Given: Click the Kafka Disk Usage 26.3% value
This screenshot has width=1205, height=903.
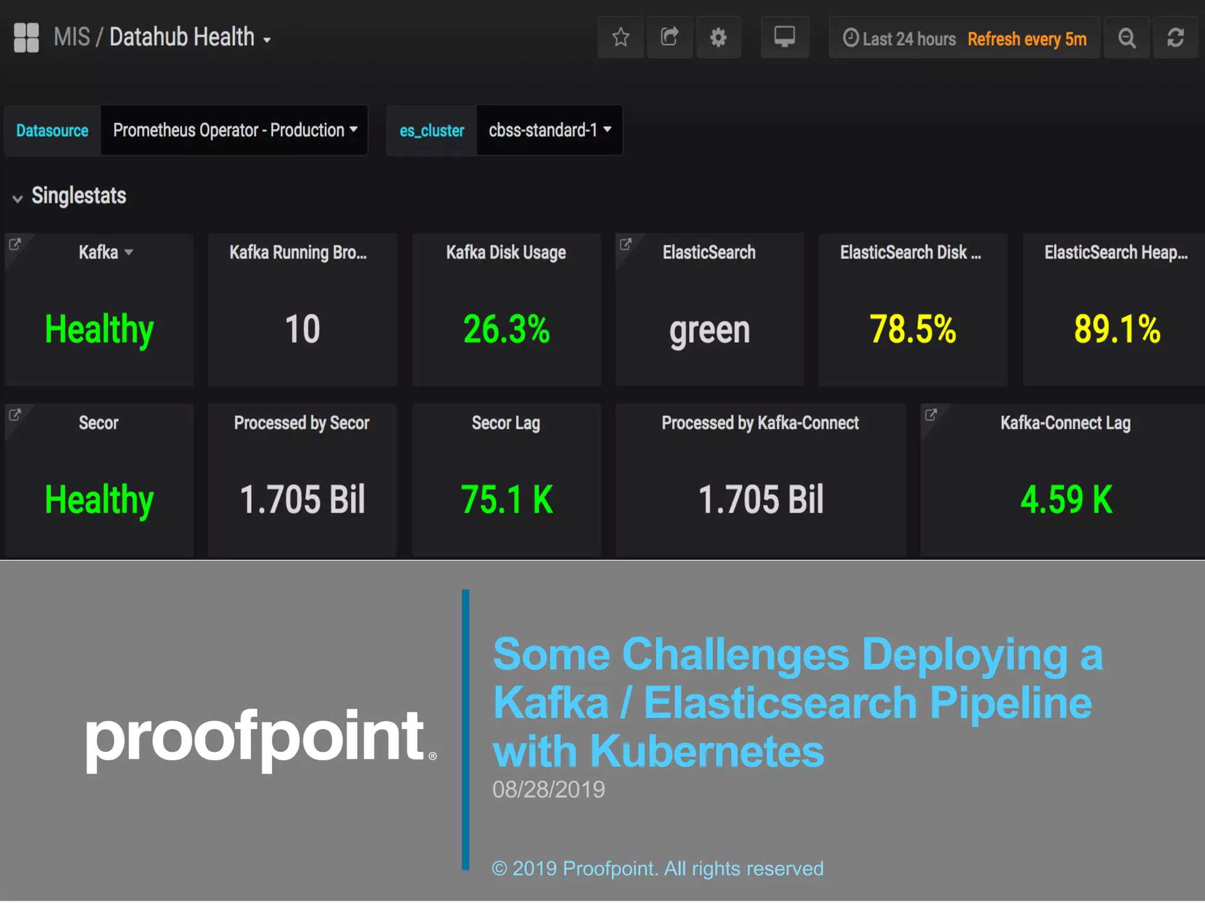Looking at the screenshot, I should tap(506, 329).
